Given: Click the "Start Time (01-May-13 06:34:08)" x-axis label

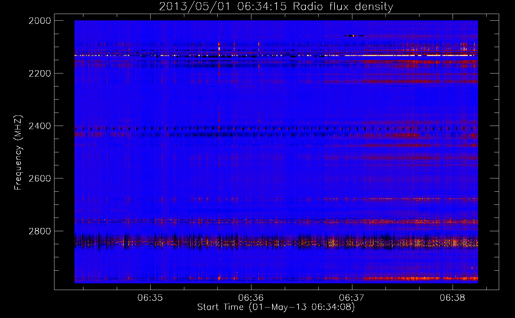Looking at the screenshot, I should tap(276, 307).
